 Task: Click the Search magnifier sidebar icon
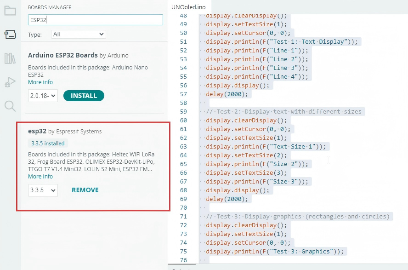coord(10,106)
